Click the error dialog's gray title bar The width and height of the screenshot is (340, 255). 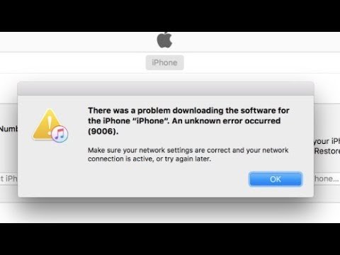tap(166, 89)
